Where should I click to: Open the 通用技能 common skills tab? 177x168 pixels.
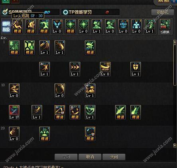6,27
